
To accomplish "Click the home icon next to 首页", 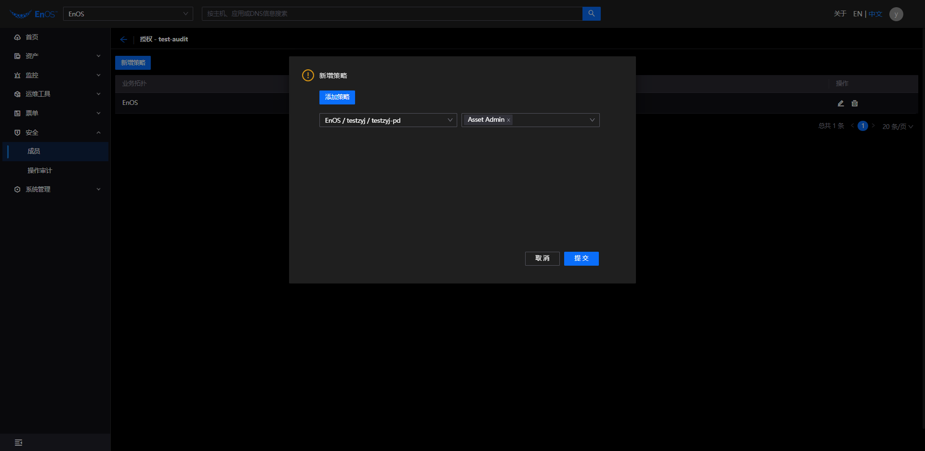I will 17,37.
